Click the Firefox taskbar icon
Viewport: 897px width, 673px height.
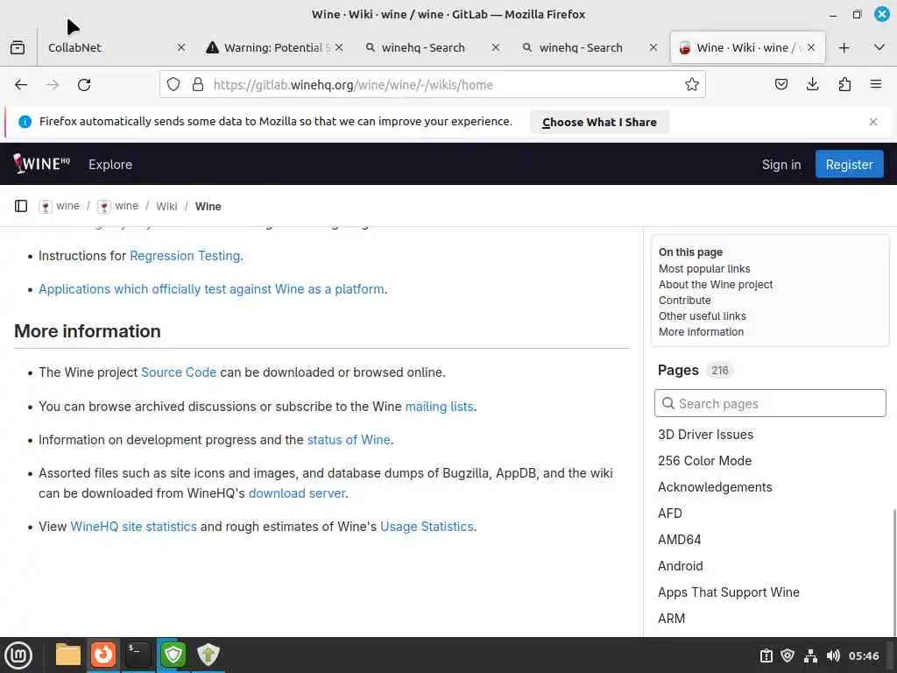[103, 655]
